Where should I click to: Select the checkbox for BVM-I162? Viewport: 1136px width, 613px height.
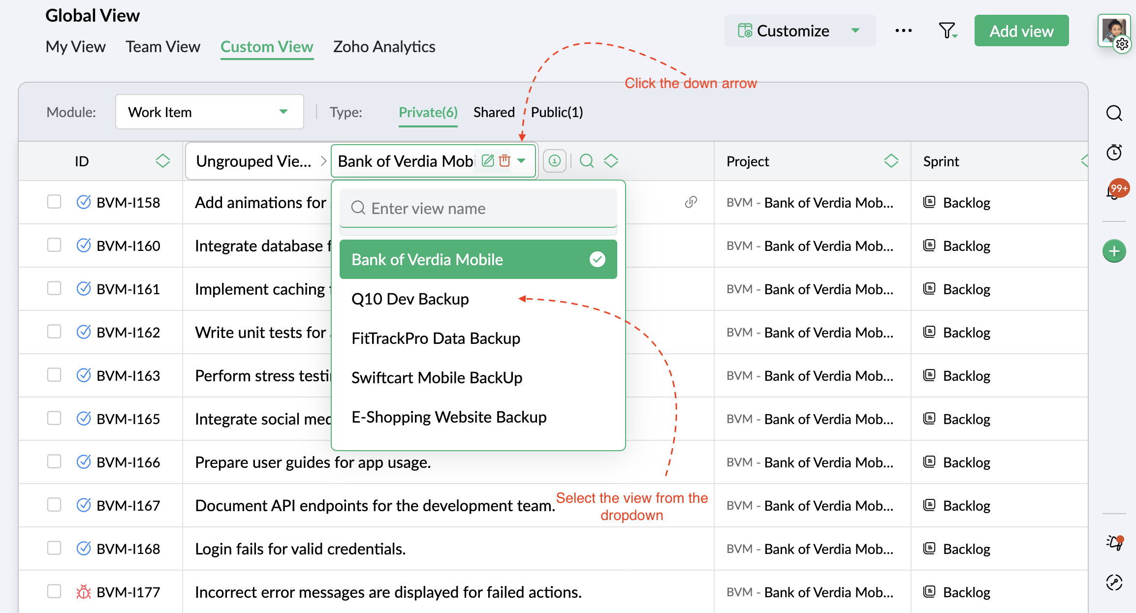pyautogui.click(x=54, y=332)
